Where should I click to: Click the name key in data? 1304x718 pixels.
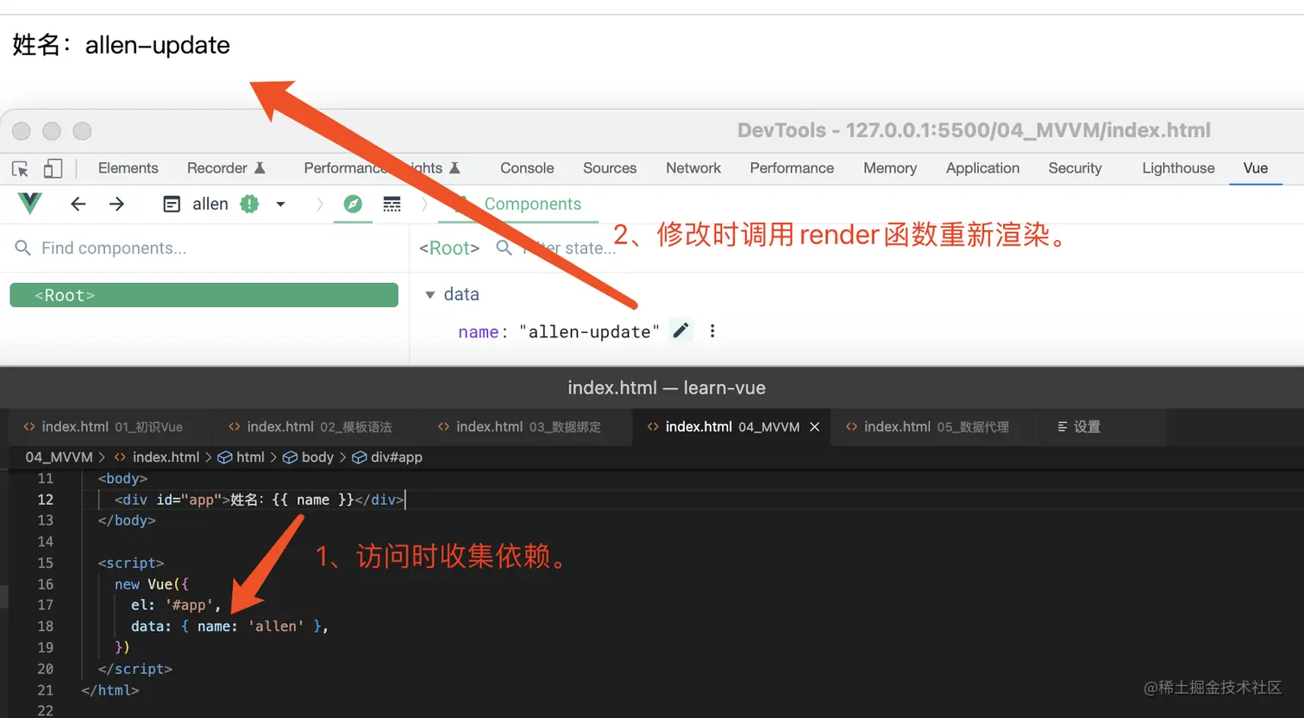pyautogui.click(x=479, y=332)
